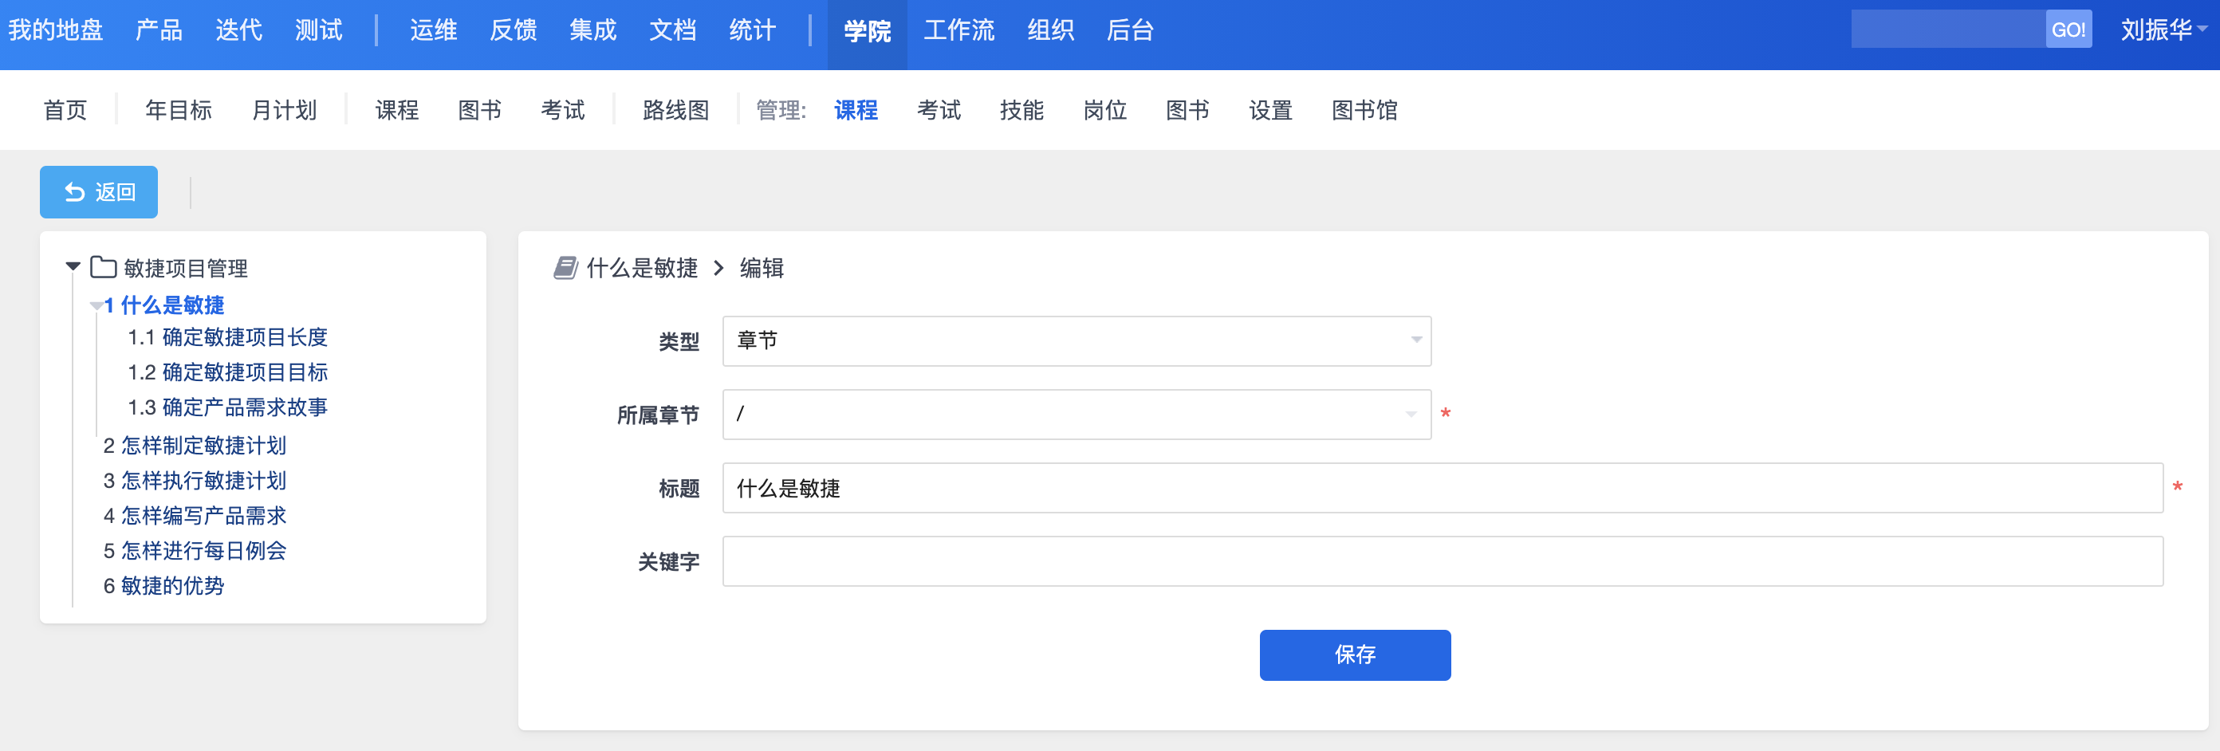Click the GO! search button
Viewport: 2220px width, 751px height.
point(2068,30)
